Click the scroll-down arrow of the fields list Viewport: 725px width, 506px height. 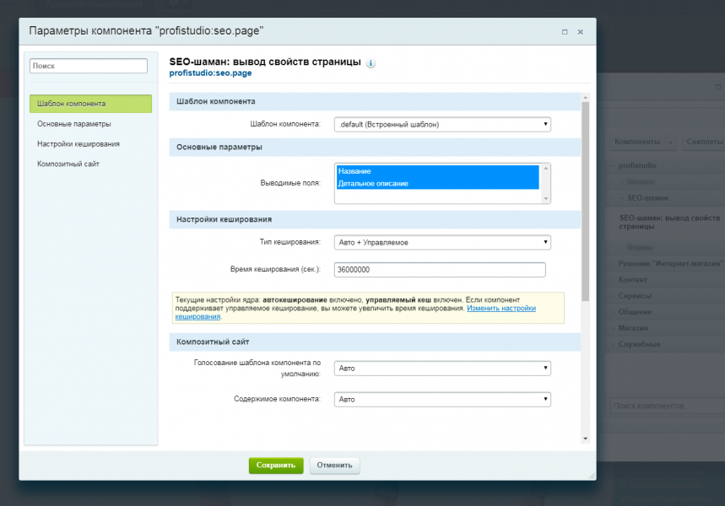pos(545,199)
